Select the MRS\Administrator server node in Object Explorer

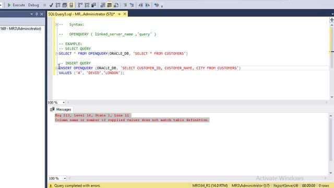tap(21, 29)
